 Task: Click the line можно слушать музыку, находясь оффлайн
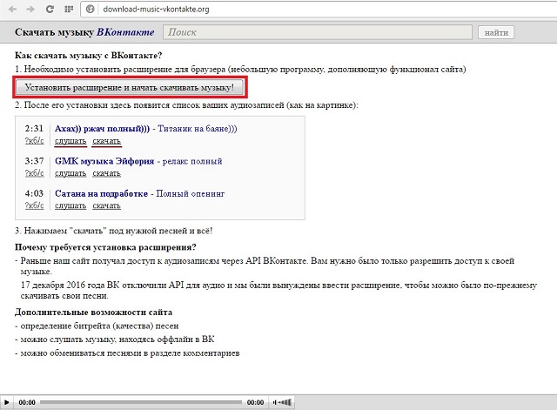tap(117, 339)
